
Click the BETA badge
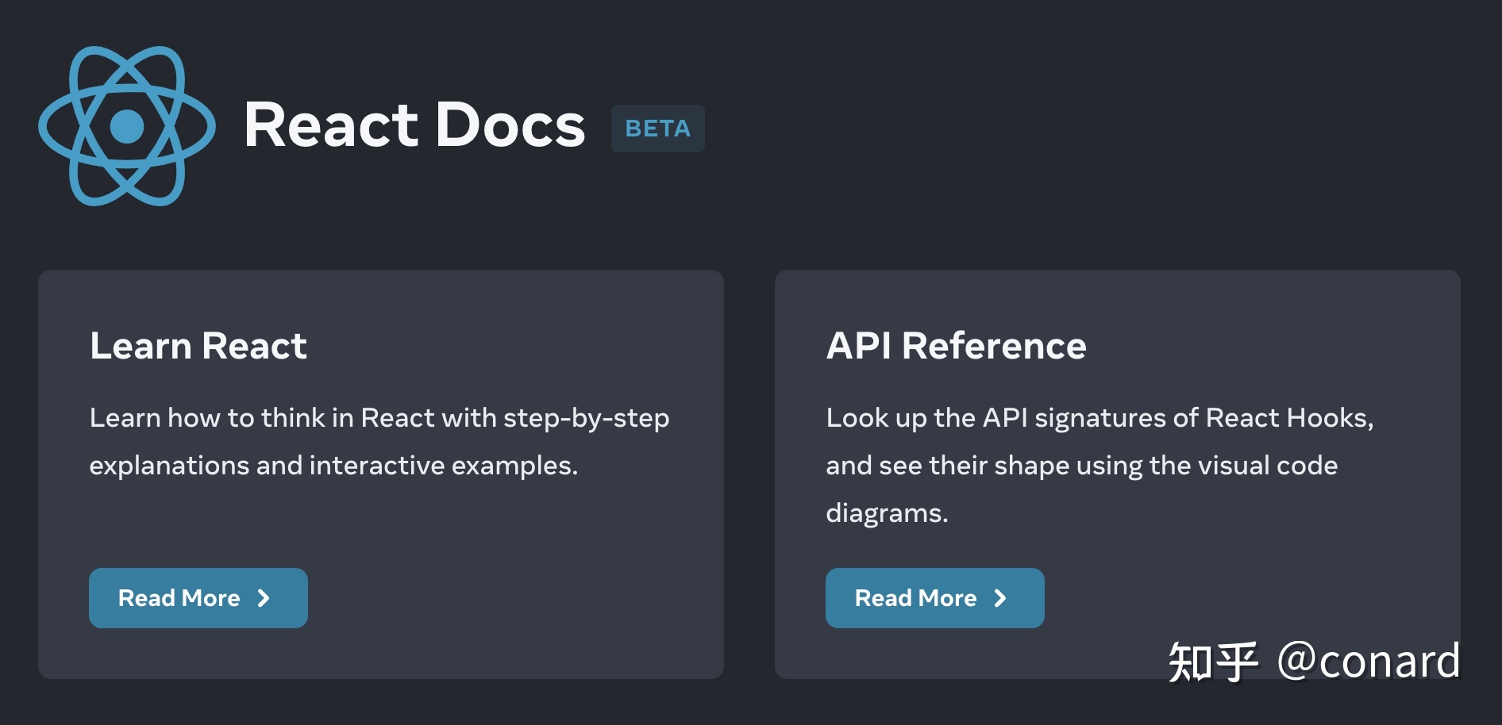[657, 129]
